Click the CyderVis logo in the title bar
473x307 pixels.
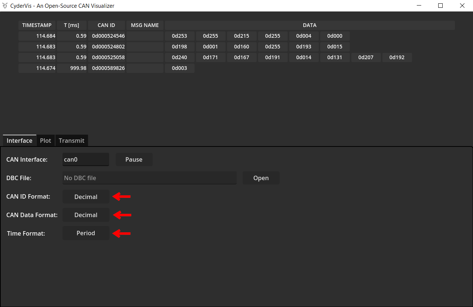tap(4, 6)
